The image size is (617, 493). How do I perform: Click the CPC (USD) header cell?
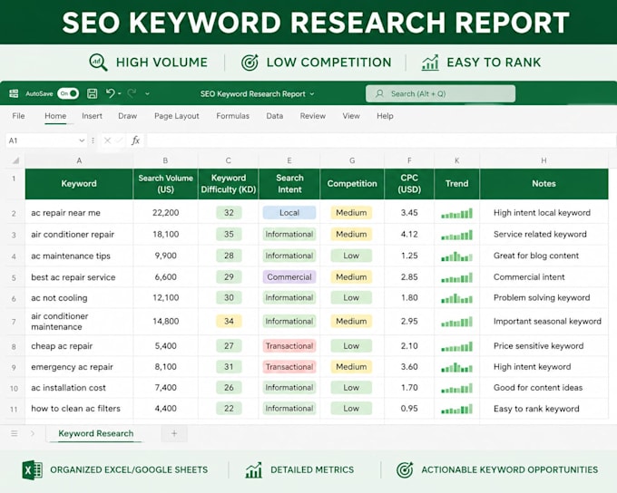pyautogui.click(x=409, y=184)
